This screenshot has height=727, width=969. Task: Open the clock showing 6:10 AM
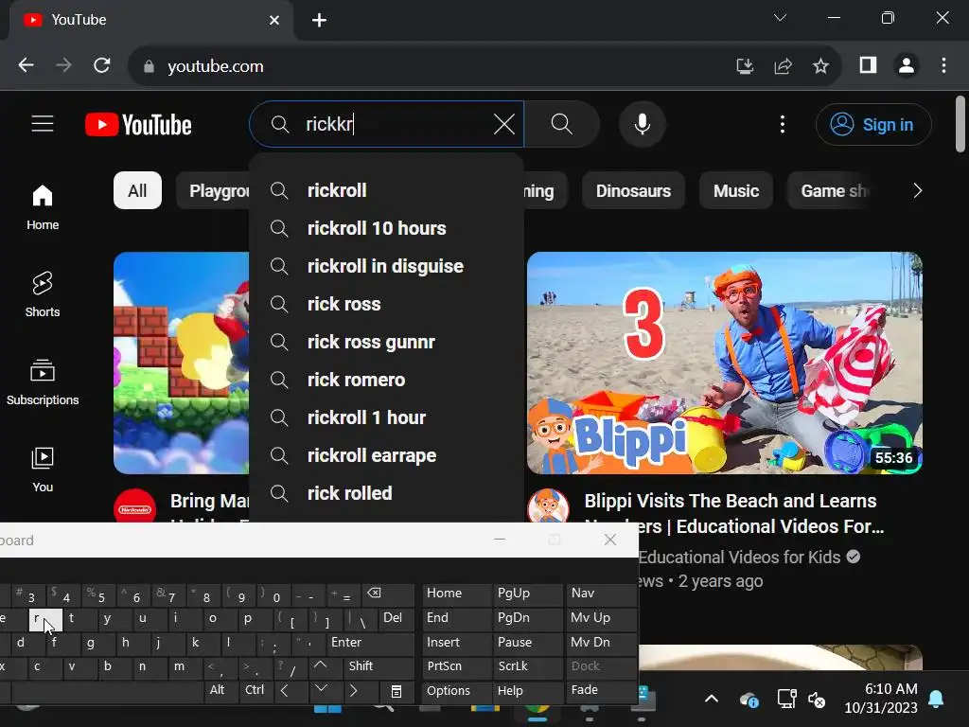[x=881, y=699]
